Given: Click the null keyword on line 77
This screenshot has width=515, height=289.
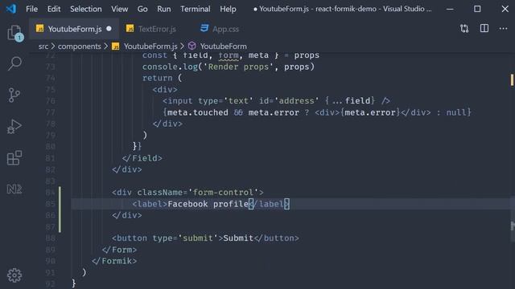Looking at the screenshot, I should click(x=456, y=112).
